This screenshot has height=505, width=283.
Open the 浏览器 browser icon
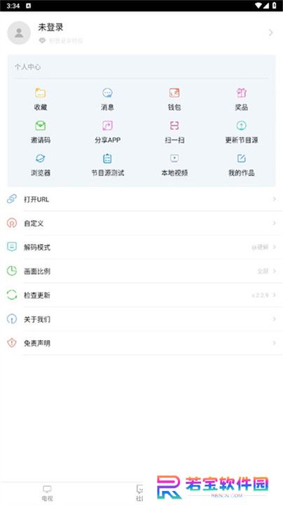coord(40,159)
